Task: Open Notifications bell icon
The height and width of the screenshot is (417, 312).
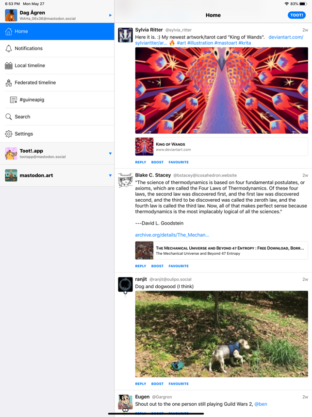Action: tap(9, 49)
